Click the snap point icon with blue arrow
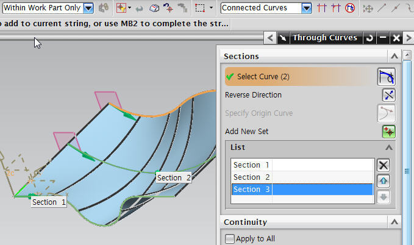 [x=168, y=8]
